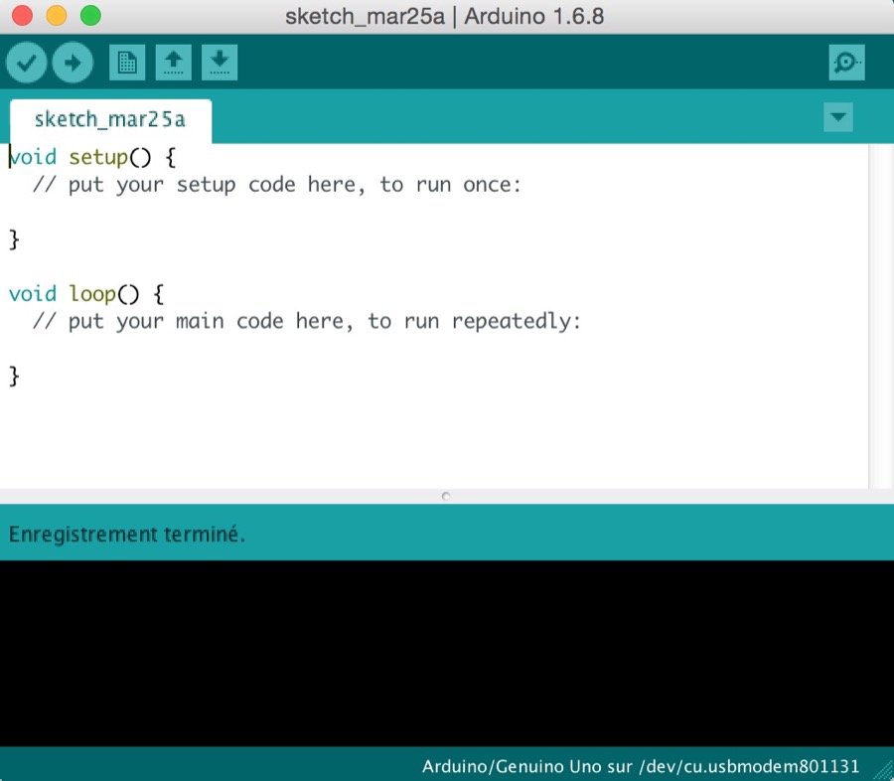Screen dimensions: 894x781
Task: Click closing brace of loop function
Action: tap(14, 377)
